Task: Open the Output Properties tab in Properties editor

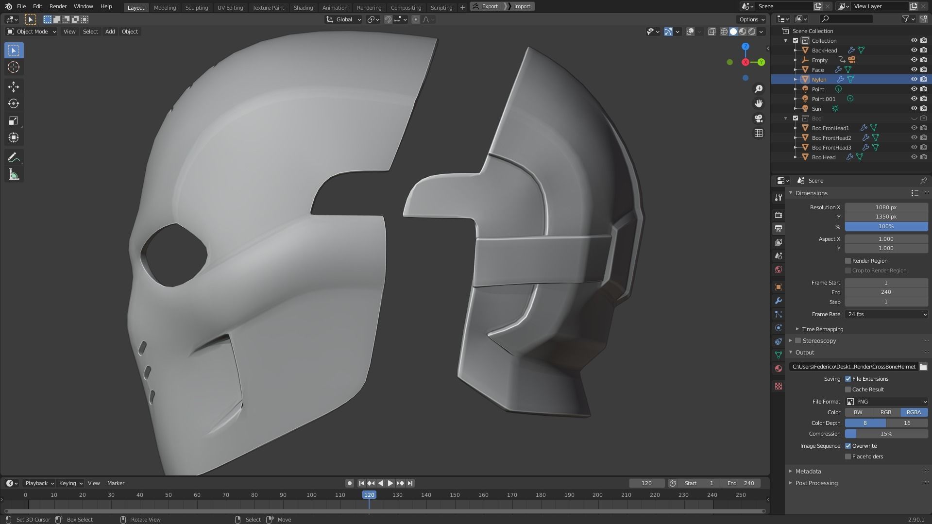Action: [779, 229]
